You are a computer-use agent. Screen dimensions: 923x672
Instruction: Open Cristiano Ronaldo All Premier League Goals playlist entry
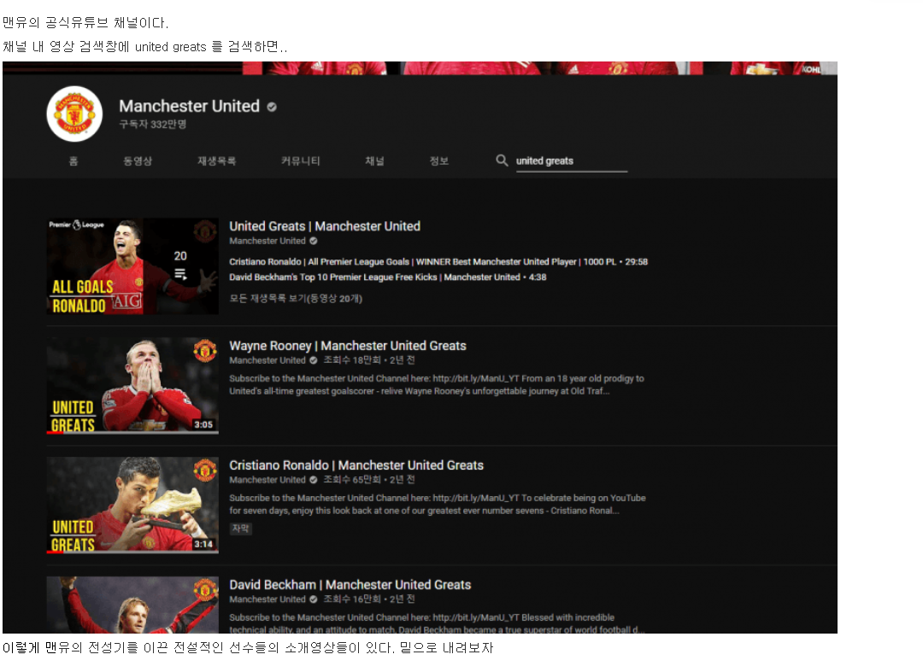(438, 261)
